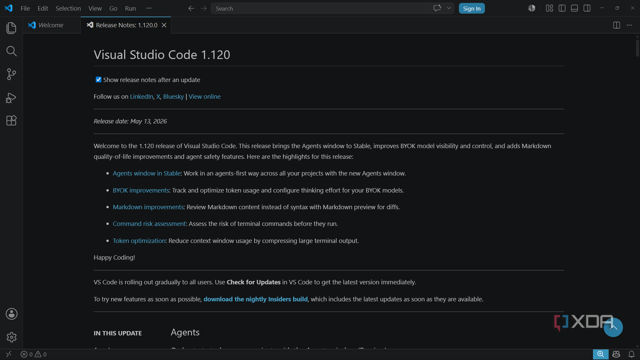Open the Manage gear icon
This screenshot has width=640, height=360.
tap(12, 337)
